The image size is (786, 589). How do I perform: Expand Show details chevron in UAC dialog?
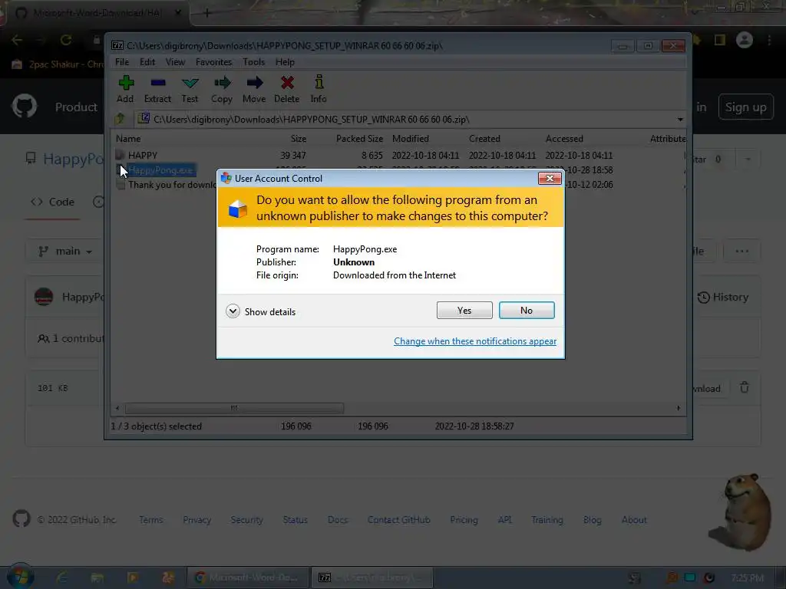tap(233, 311)
